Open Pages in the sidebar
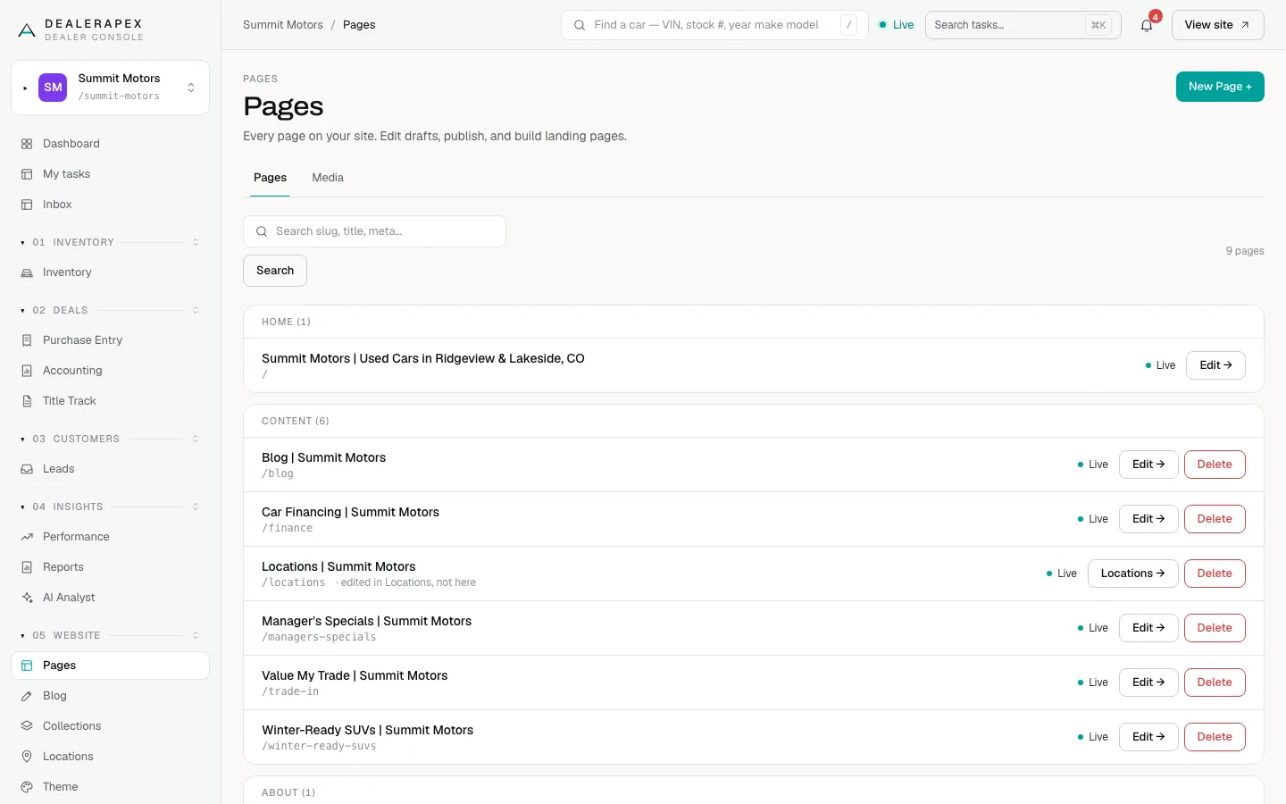Screen dimensions: 1286x804 [x=110, y=666]
